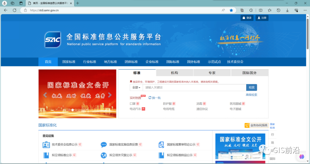Open 行业标准 in the navigation bar

coord(90,62)
